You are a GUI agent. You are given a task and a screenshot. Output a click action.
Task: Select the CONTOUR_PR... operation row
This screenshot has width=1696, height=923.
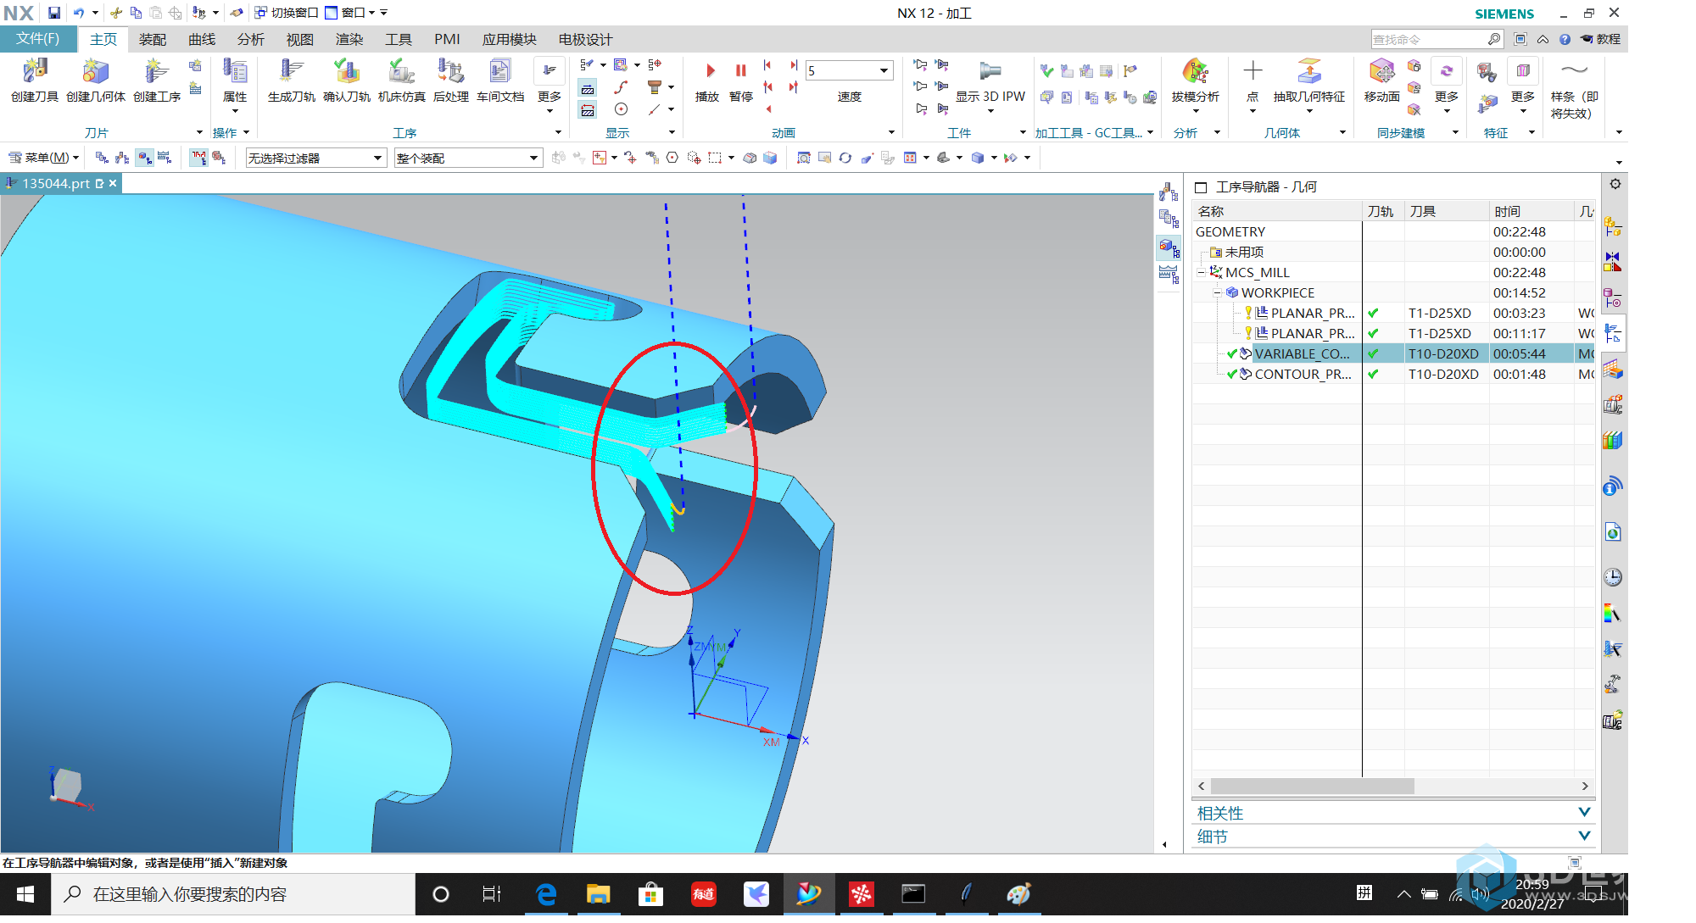(1392, 375)
